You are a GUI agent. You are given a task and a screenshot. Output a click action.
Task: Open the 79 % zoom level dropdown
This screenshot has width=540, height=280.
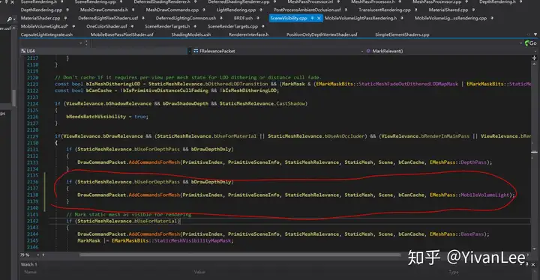(38, 255)
